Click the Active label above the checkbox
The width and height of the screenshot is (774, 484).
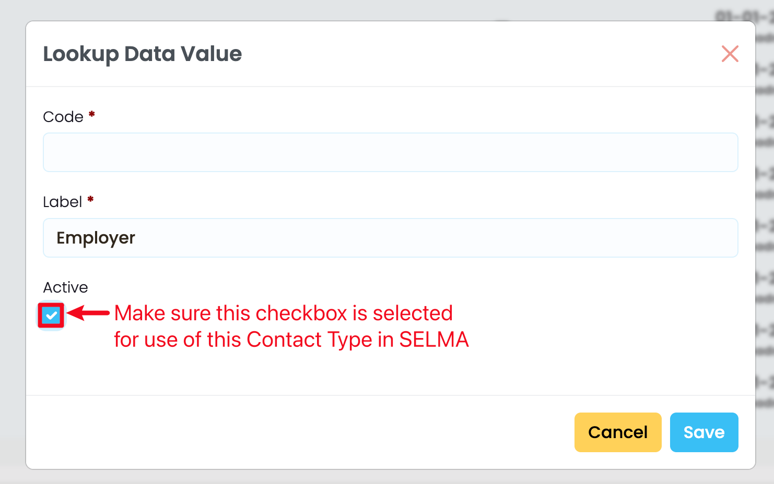(x=65, y=287)
